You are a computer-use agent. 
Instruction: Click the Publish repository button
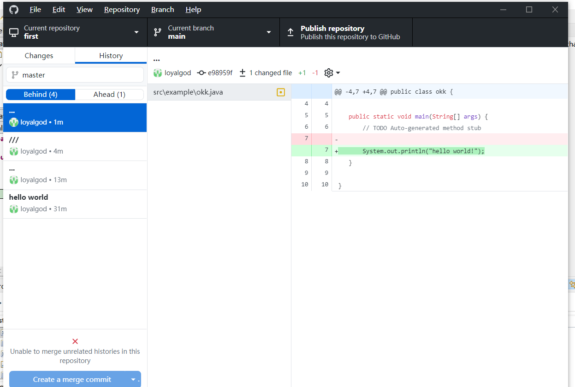tap(346, 32)
